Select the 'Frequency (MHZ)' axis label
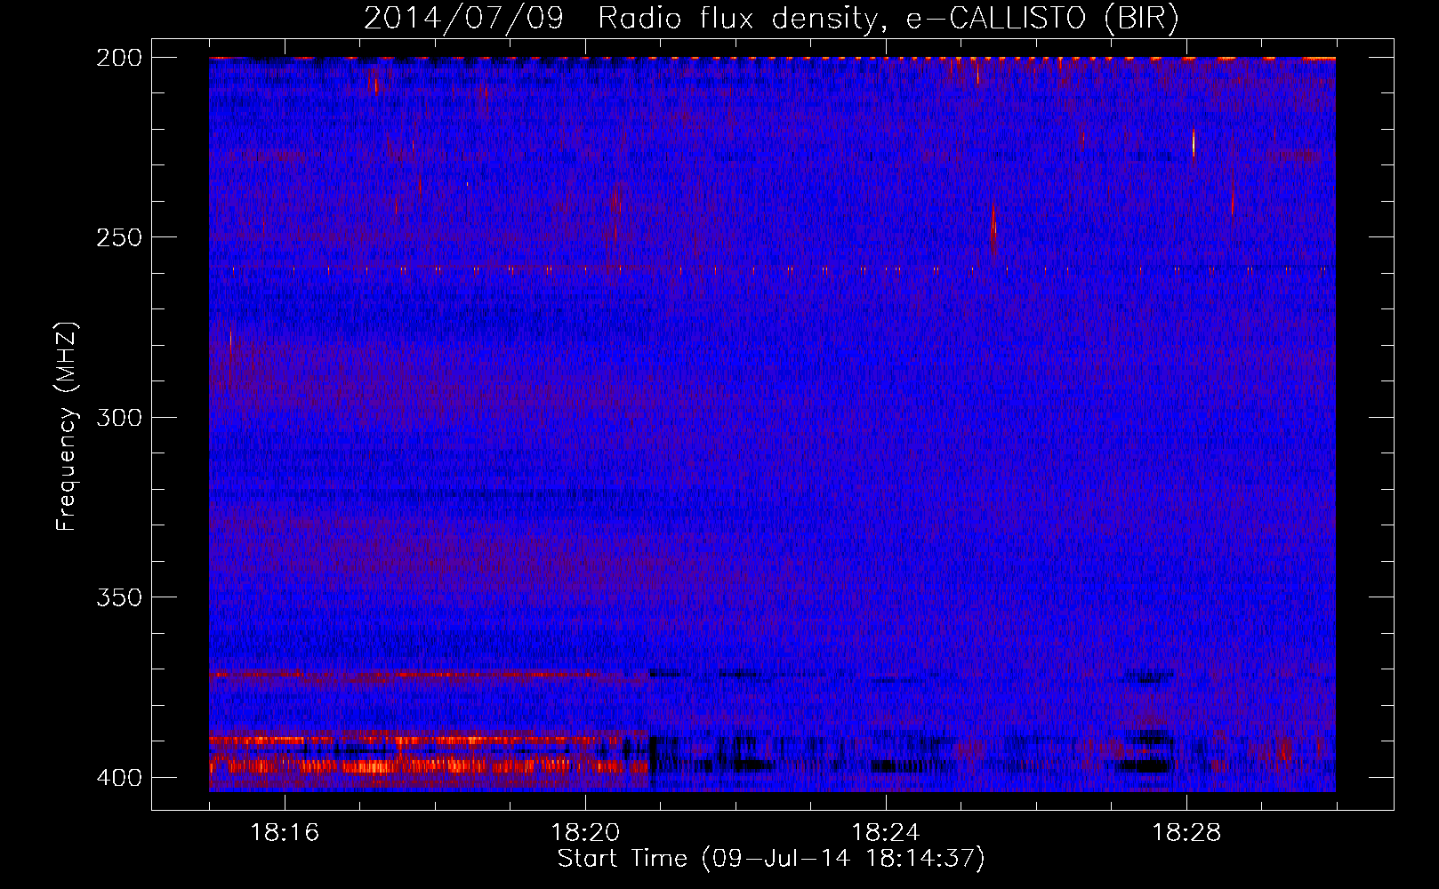 pyautogui.click(x=67, y=426)
